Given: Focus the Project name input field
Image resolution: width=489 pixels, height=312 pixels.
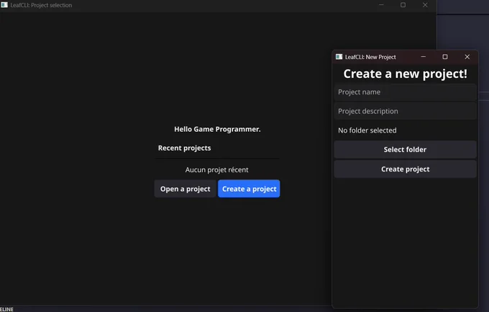Looking at the screenshot, I should point(405,92).
